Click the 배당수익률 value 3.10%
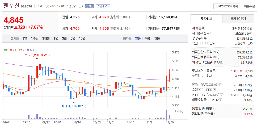257x125 pixels. 248,100
